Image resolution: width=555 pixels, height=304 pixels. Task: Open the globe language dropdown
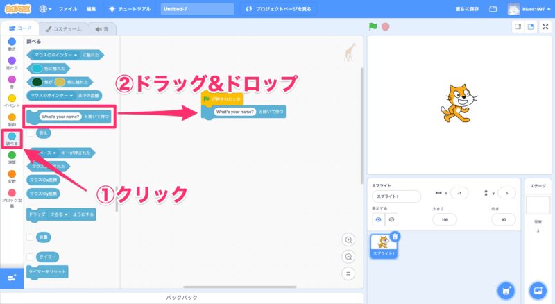click(x=46, y=9)
